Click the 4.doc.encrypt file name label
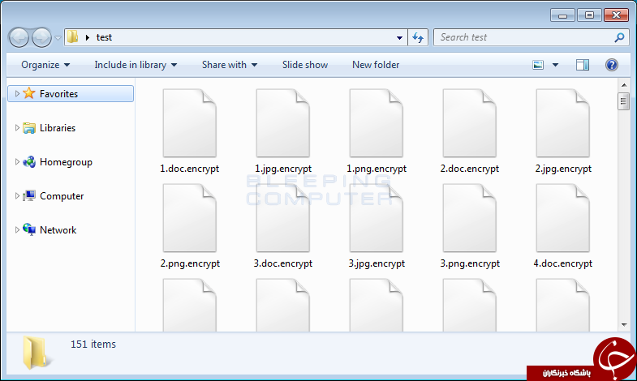This screenshot has height=381, width=637. [563, 263]
